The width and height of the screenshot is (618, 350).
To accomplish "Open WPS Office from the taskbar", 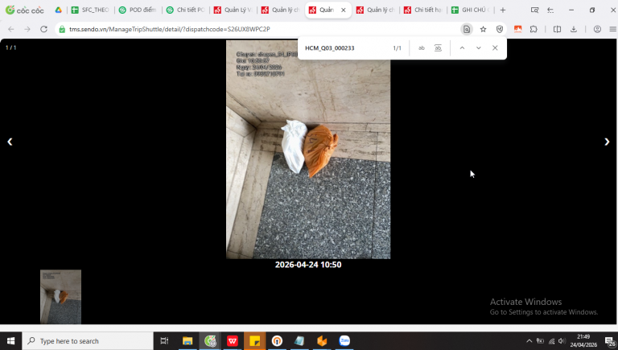I will click(x=233, y=341).
